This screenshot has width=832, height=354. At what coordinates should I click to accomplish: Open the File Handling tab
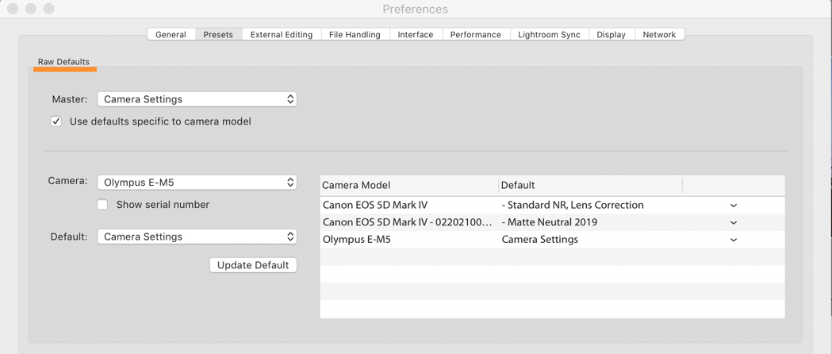pos(355,35)
